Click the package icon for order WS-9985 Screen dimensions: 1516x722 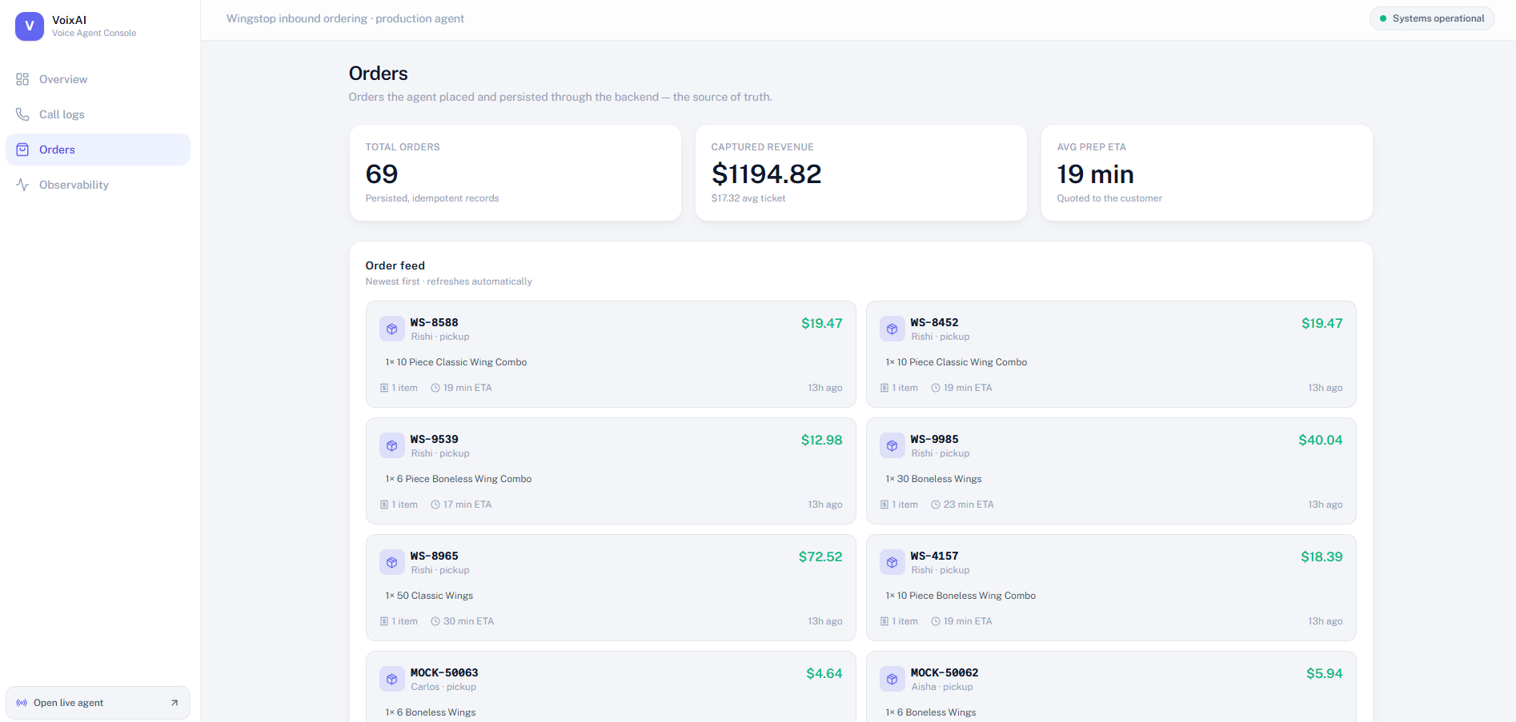coord(892,445)
